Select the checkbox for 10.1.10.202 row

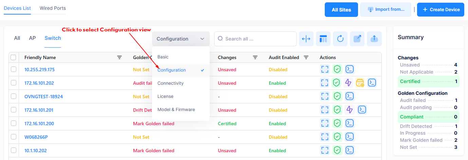point(14,151)
